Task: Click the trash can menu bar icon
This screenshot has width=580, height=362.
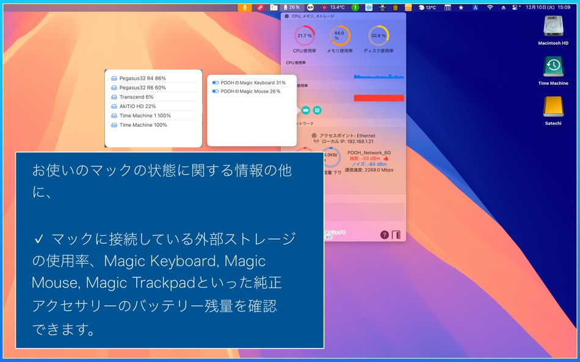Action: (x=396, y=7)
